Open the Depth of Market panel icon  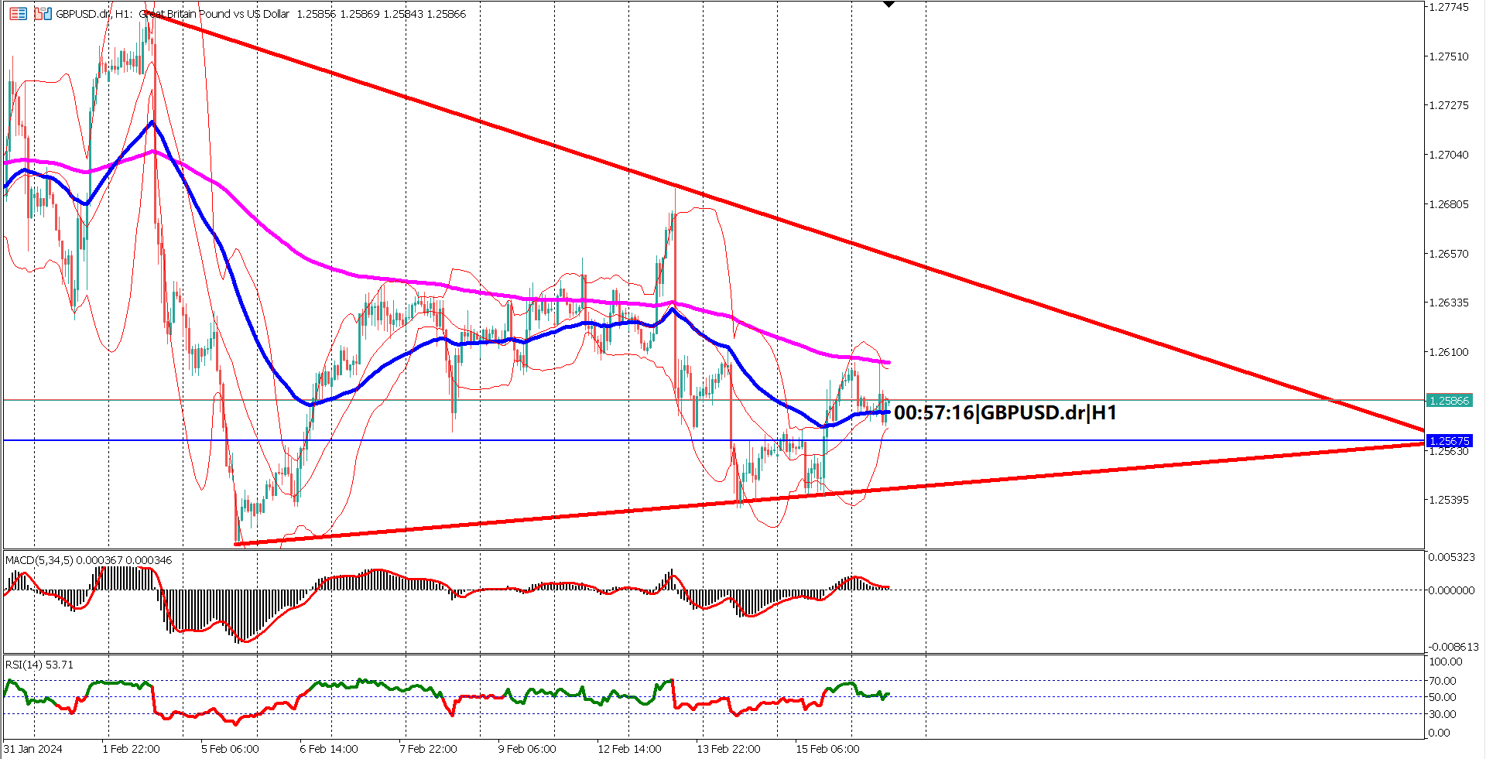[18, 14]
